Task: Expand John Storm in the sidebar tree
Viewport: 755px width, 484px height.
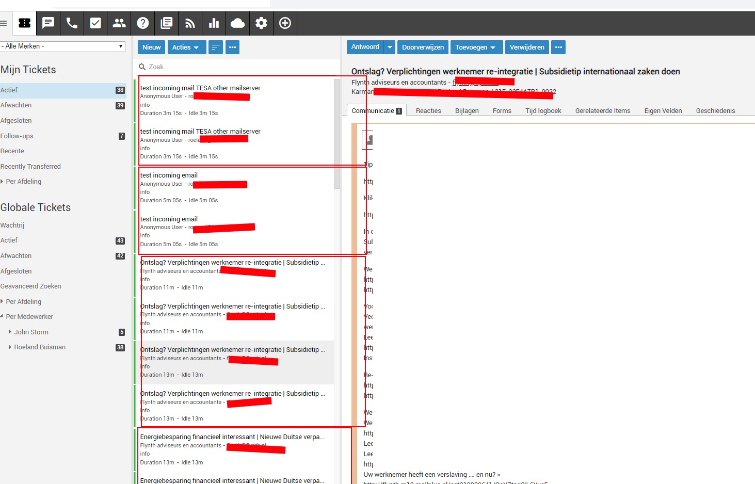Action: [10, 332]
